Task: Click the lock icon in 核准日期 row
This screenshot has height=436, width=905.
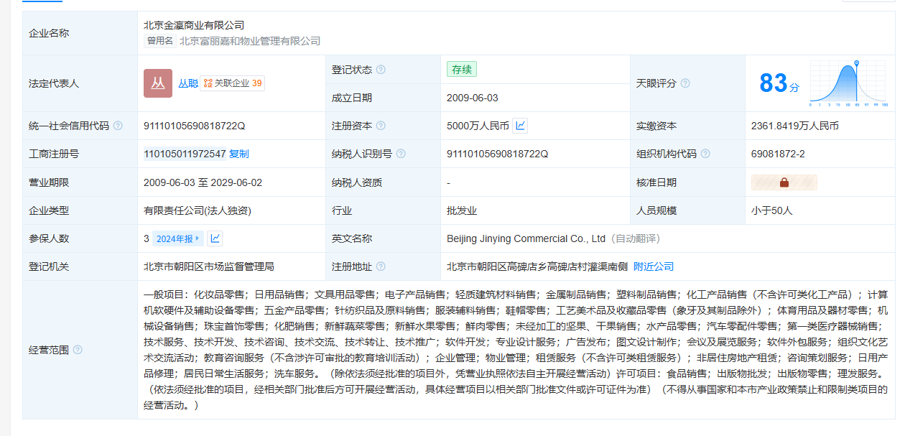Action: coord(784,182)
